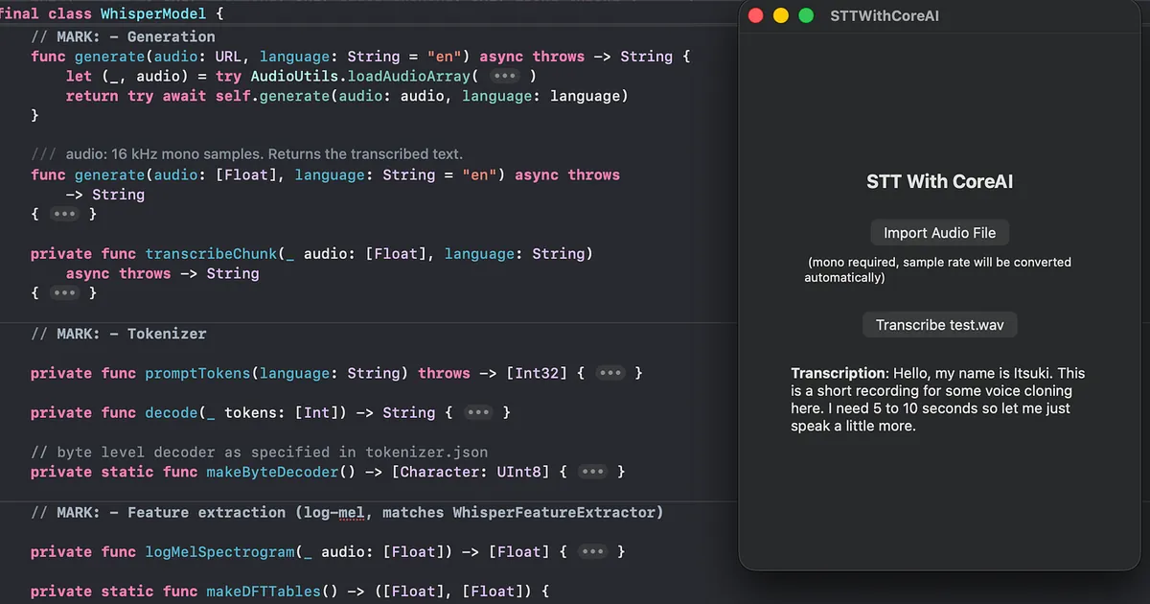Zoom the STTWithCoreAI window with green button
The height and width of the screenshot is (604, 1150).
pos(806,15)
